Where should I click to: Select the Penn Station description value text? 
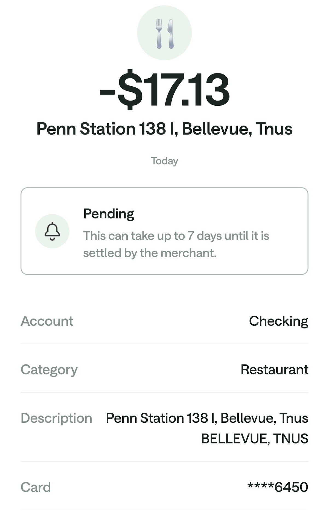click(207, 418)
